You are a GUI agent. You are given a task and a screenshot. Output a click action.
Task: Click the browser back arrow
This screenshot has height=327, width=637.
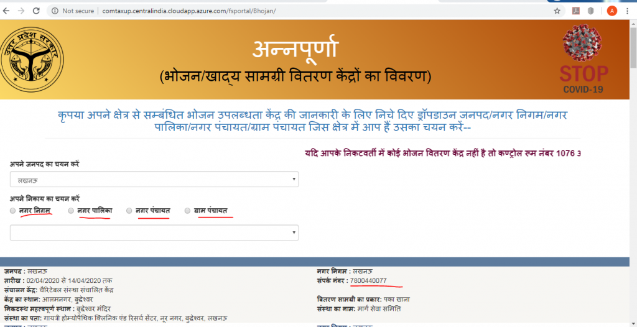7,11
